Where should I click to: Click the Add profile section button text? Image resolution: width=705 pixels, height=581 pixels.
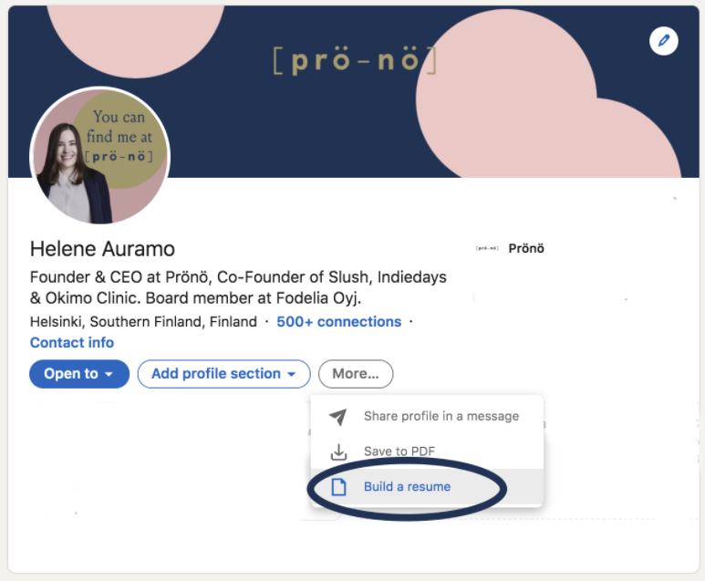[216, 374]
